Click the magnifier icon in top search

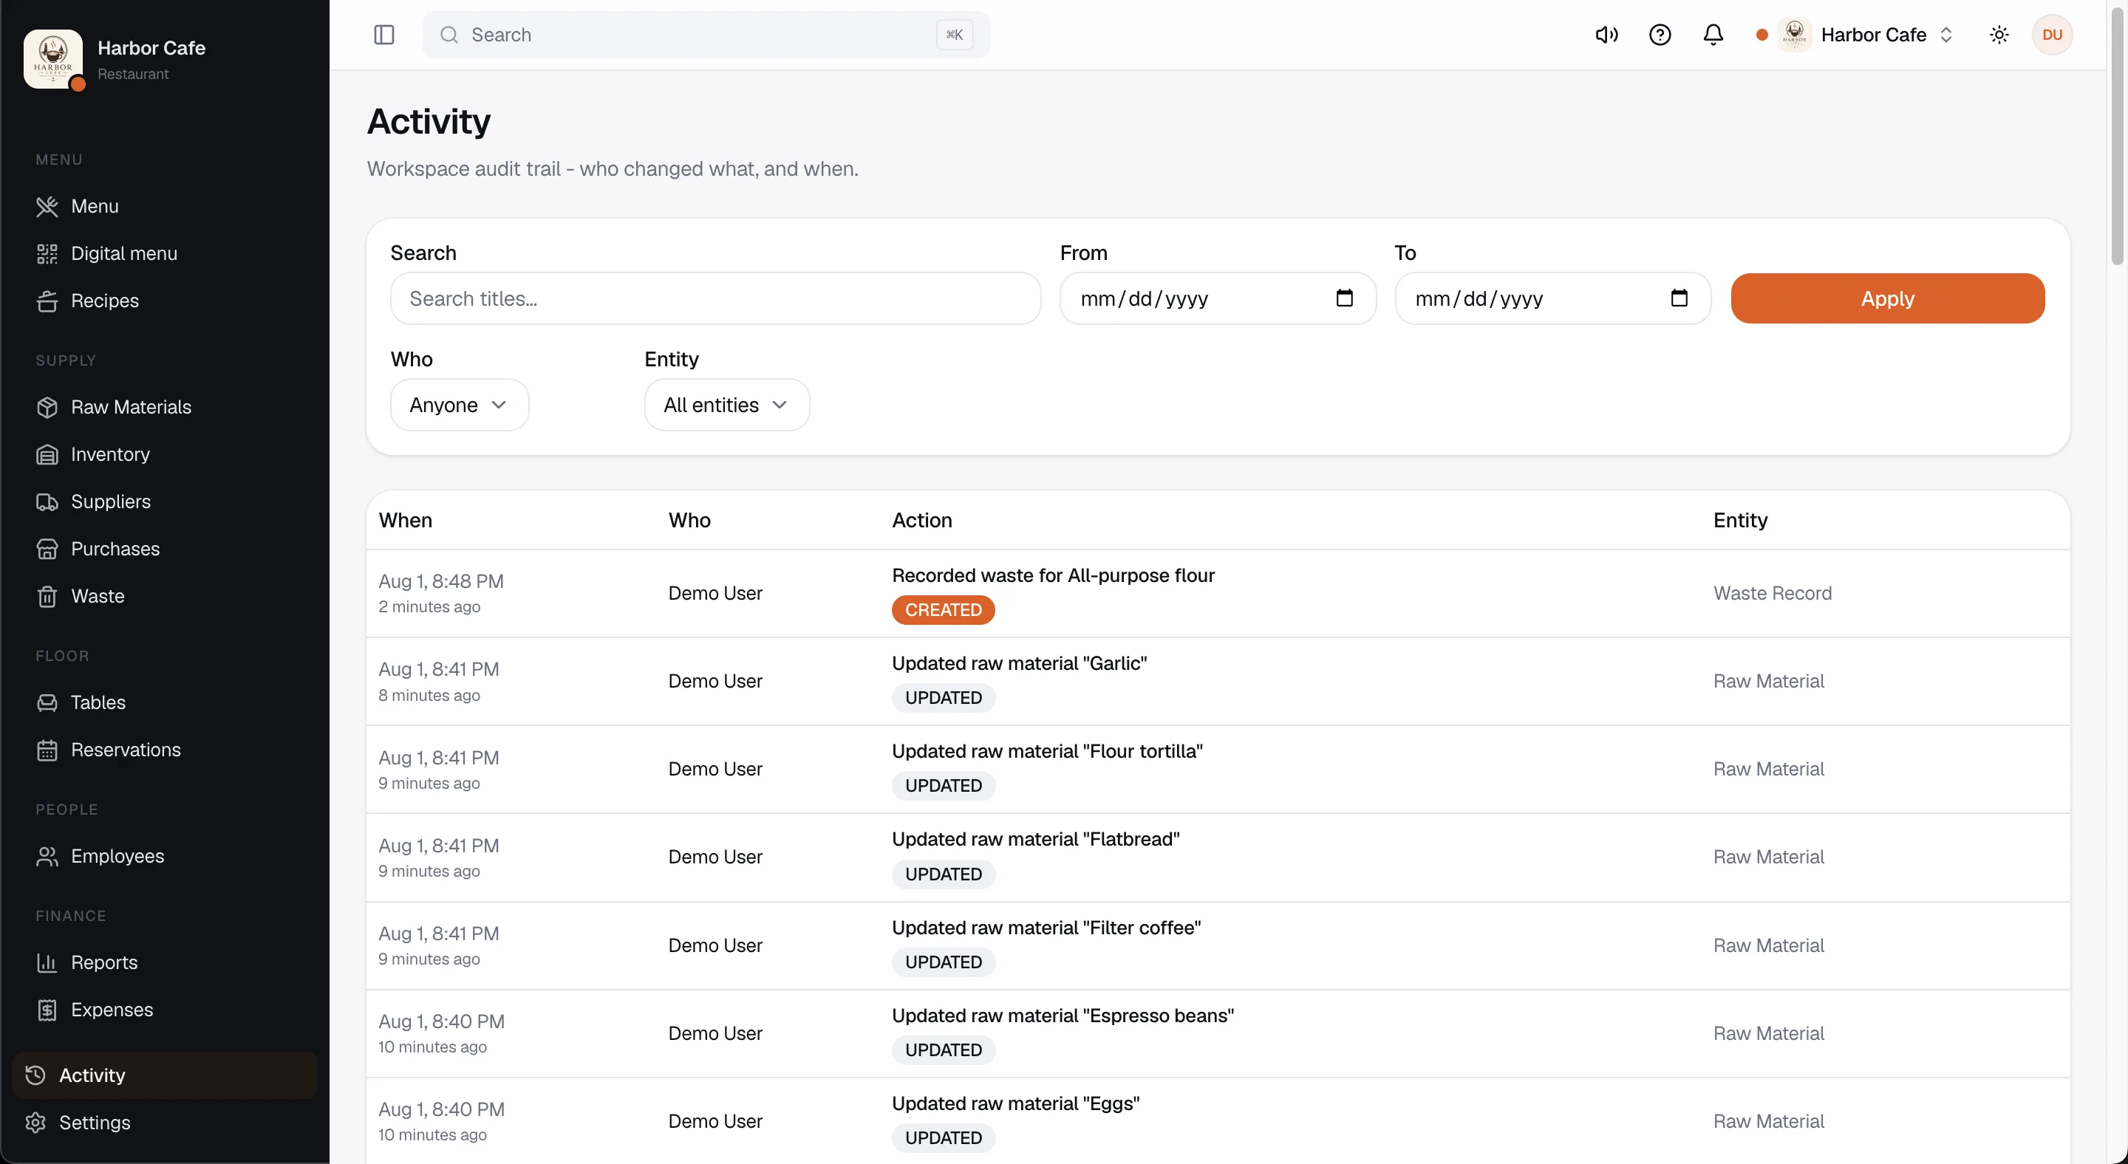(449, 35)
